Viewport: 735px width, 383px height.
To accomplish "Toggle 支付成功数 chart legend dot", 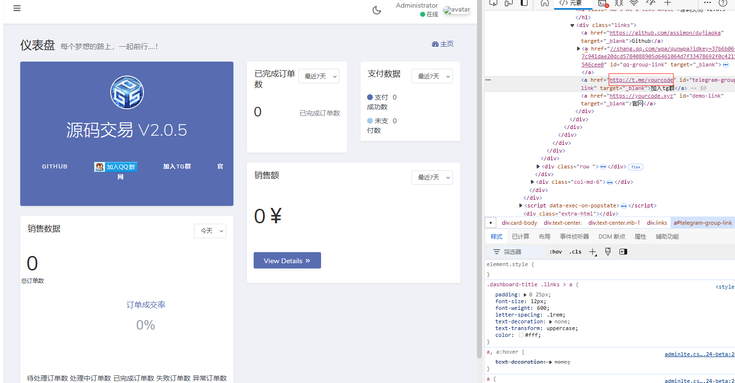I will [x=370, y=97].
